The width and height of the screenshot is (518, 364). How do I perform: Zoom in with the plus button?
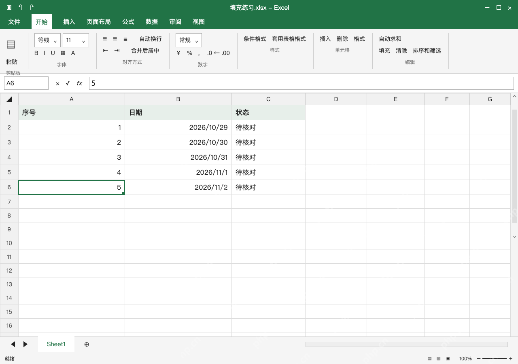click(511, 358)
